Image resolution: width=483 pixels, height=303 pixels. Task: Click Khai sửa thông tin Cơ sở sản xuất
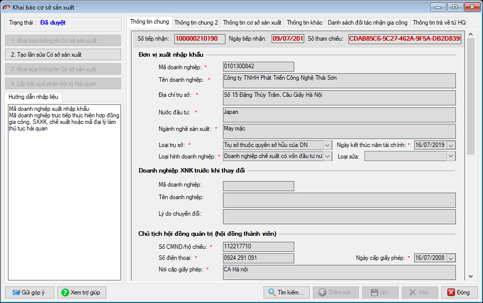(63, 69)
